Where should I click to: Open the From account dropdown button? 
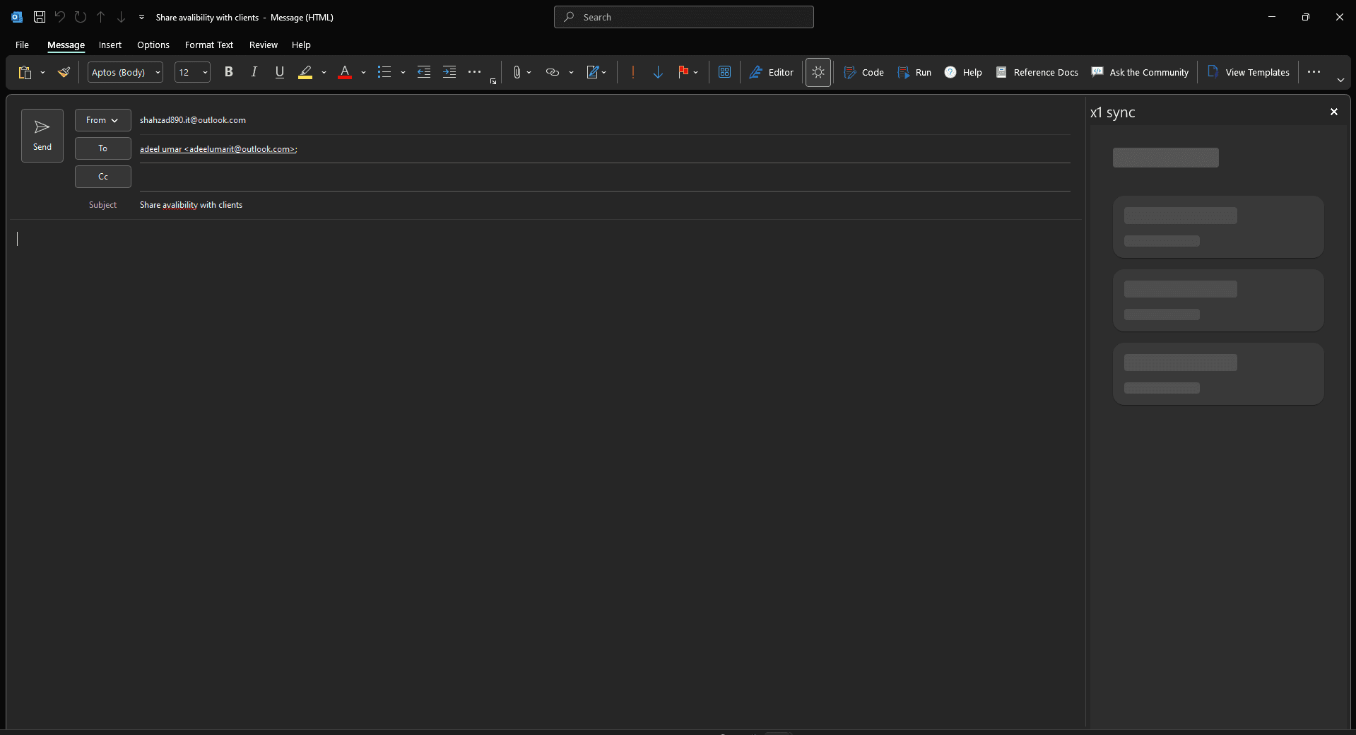103,120
